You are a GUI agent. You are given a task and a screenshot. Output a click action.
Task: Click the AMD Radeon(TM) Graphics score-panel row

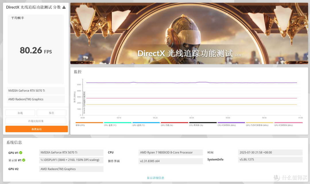[x=36, y=99]
